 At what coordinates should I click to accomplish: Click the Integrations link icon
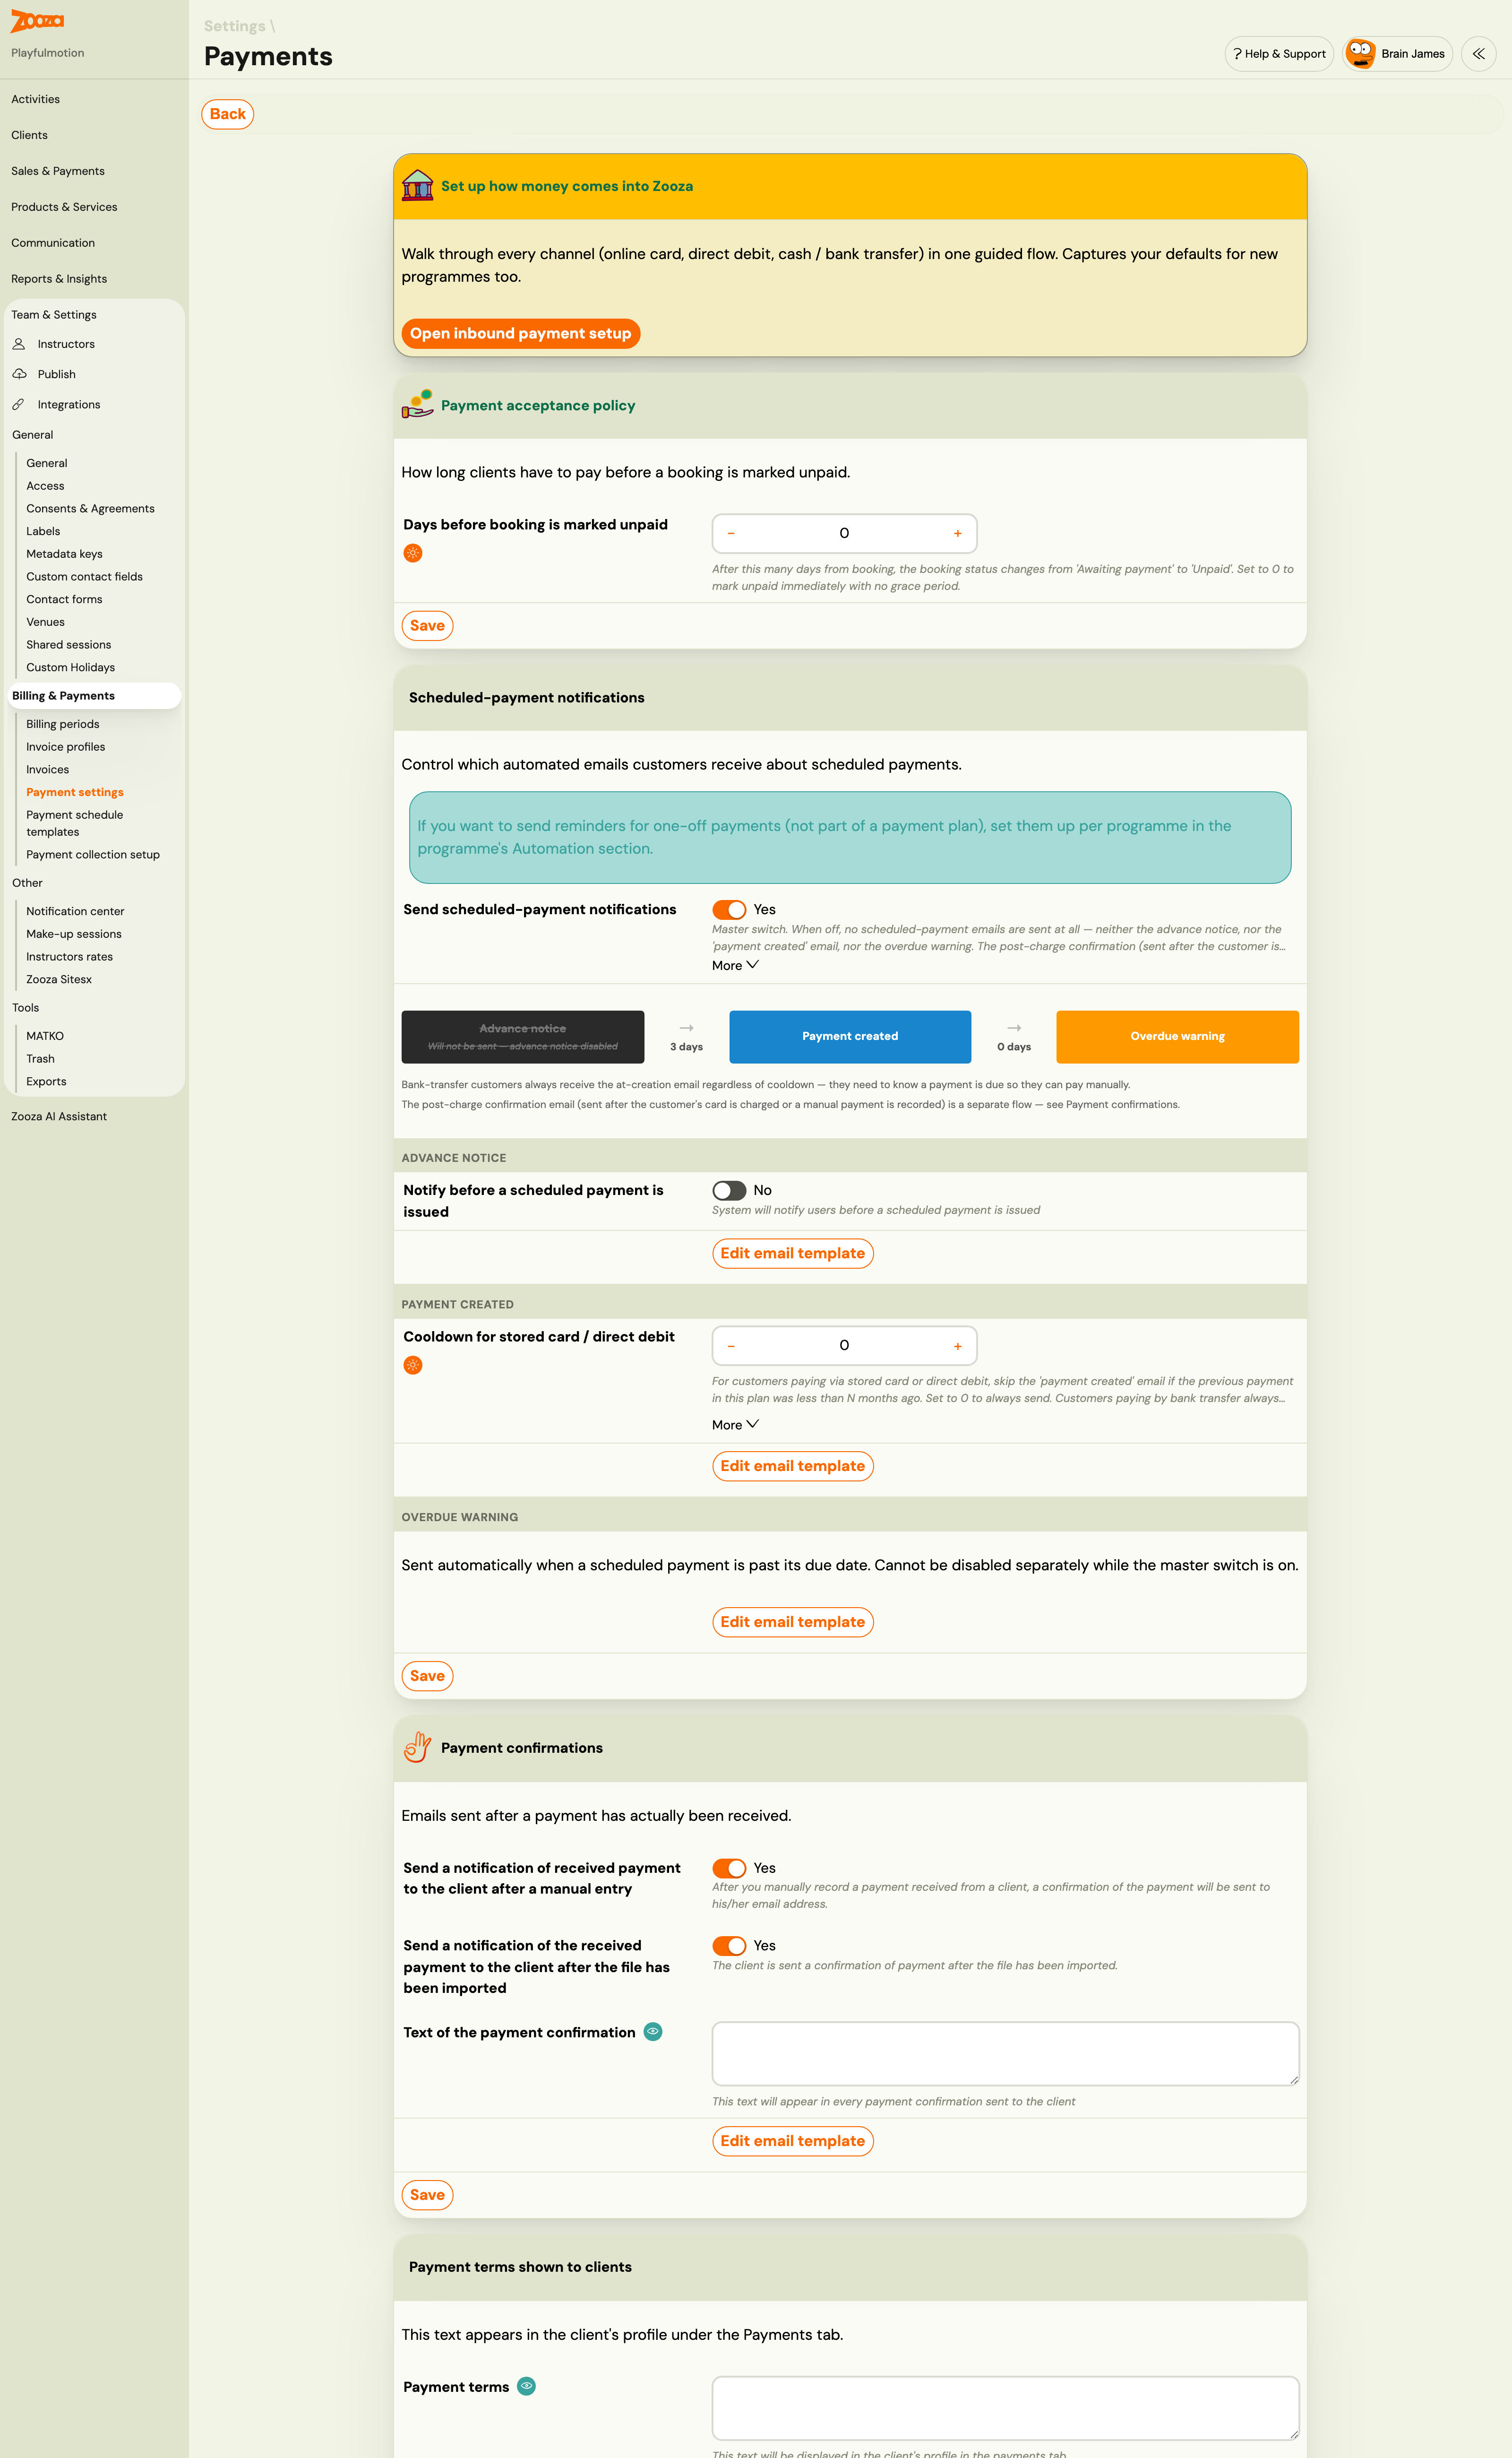(18, 404)
